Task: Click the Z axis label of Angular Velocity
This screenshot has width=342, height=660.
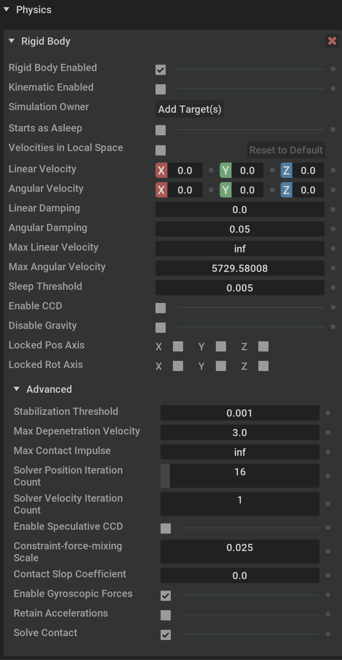Action: (x=286, y=190)
